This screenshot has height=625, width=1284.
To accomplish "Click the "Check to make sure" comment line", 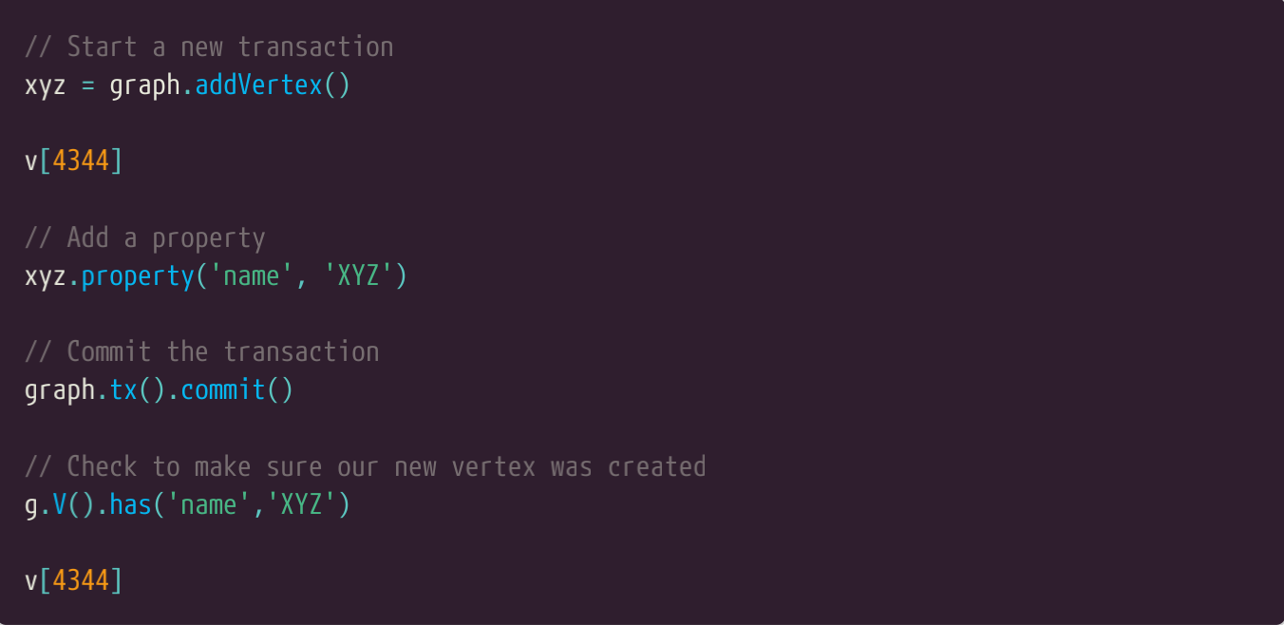I will [x=366, y=466].
